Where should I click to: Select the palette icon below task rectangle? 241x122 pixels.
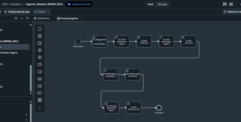coord(40,71)
